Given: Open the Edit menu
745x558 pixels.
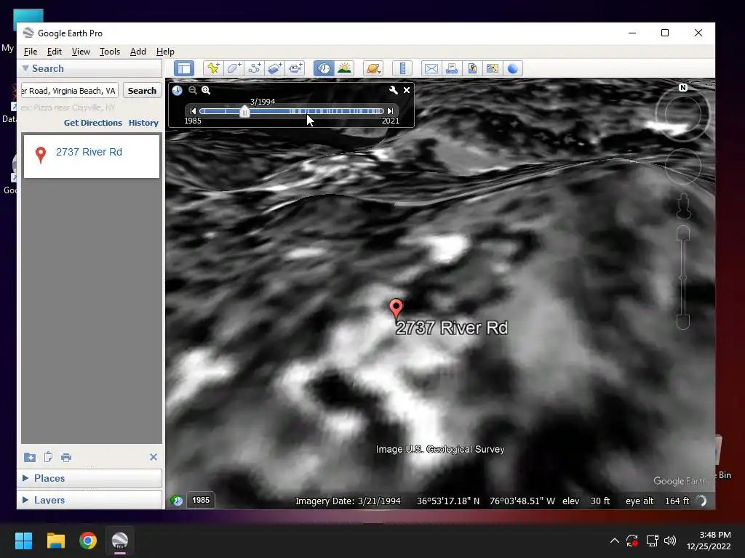Looking at the screenshot, I should [54, 52].
